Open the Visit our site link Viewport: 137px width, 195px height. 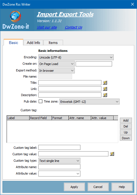tap(47, 27)
